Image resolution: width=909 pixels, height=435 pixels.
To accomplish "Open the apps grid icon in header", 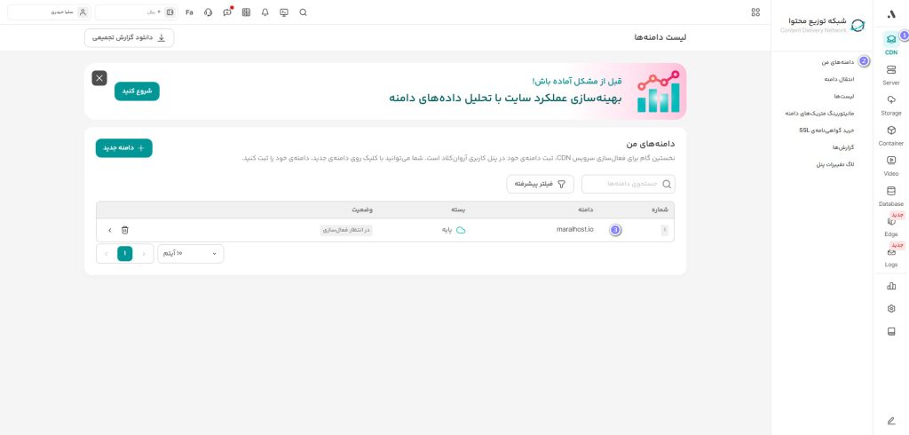I will (x=755, y=12).
